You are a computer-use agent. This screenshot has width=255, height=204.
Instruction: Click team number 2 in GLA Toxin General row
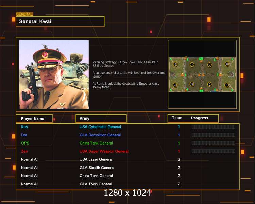pyautogui.click(x=179, y=184)
